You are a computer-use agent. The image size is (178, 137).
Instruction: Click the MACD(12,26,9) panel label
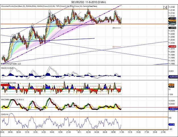tap(7, 68)
